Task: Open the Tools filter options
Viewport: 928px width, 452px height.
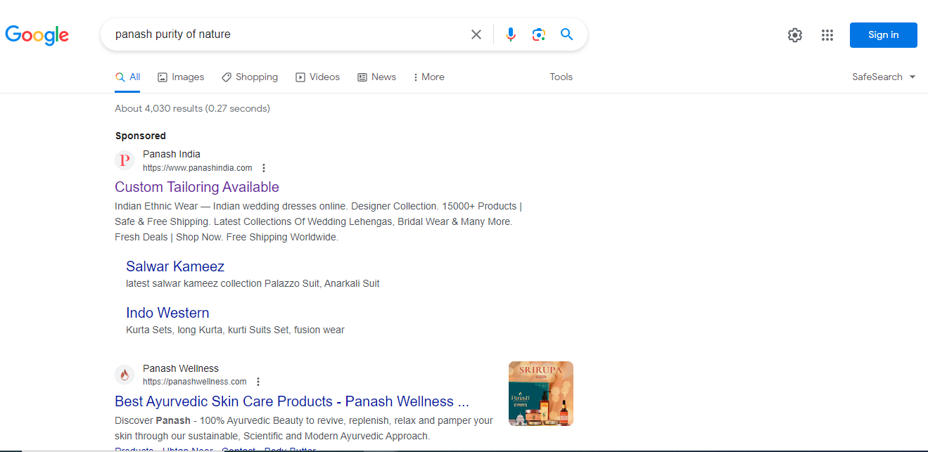Action: click(561, 77)
